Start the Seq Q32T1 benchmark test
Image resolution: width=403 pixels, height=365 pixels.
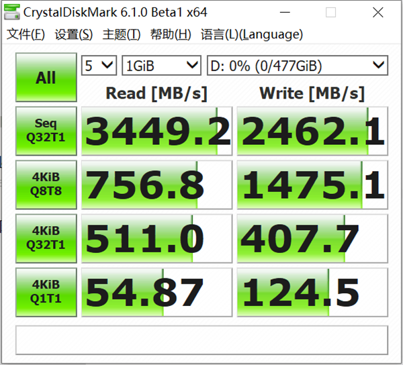(x=46, y=130)
